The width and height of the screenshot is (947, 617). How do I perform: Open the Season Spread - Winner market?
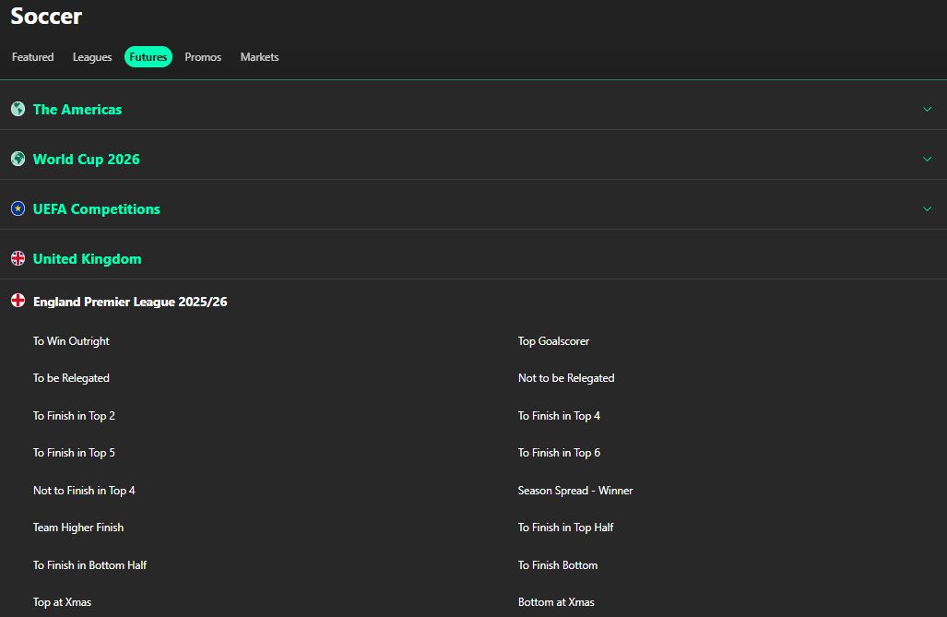[575, 490]
